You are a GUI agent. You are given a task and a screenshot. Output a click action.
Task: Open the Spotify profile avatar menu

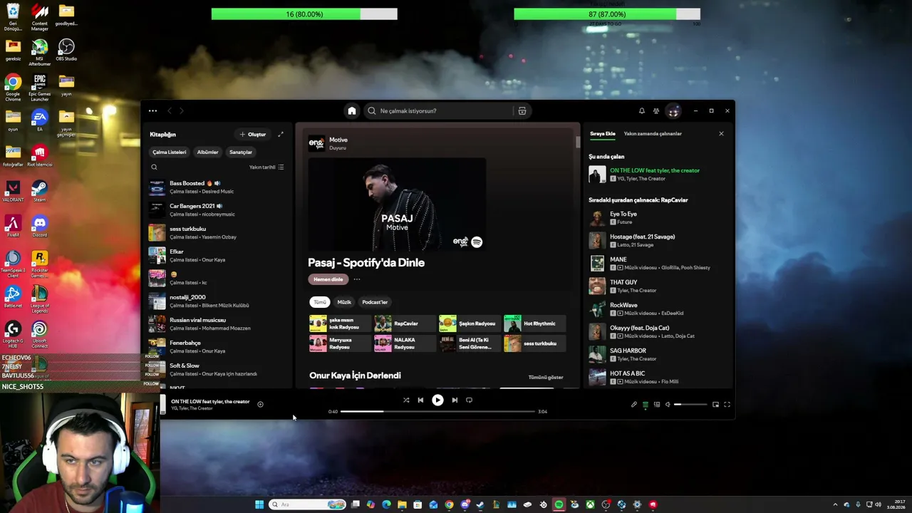(x=673, y=110)
